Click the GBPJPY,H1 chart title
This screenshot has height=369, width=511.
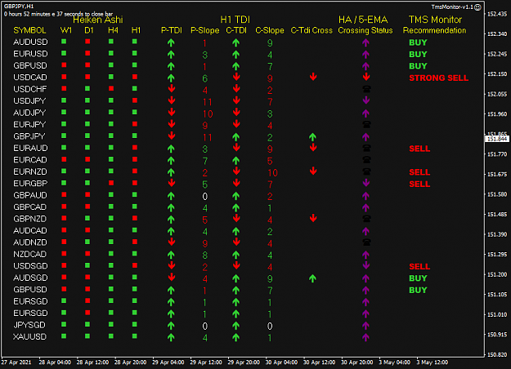[x=19, y=7]
